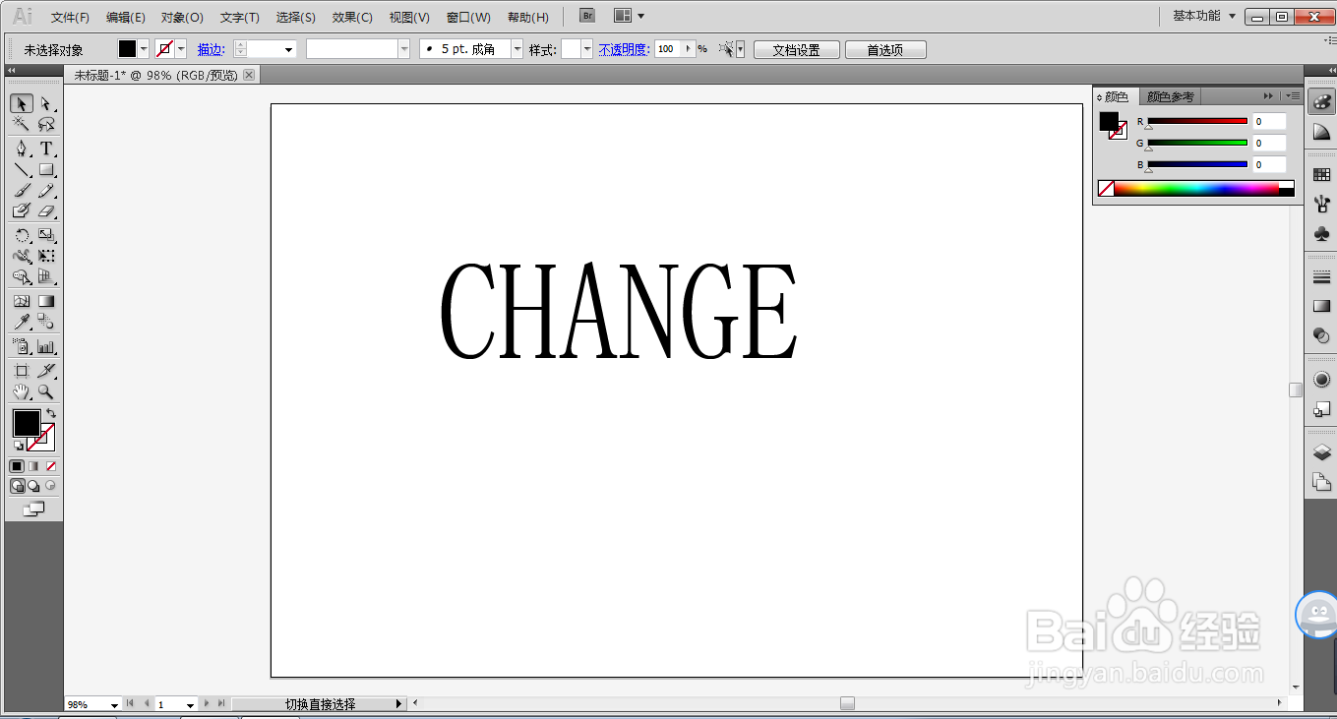The width and height of the screenshot is (1337, 719).
Task: Open the zoom level 98% dropdown
Action: coord(114,704)
